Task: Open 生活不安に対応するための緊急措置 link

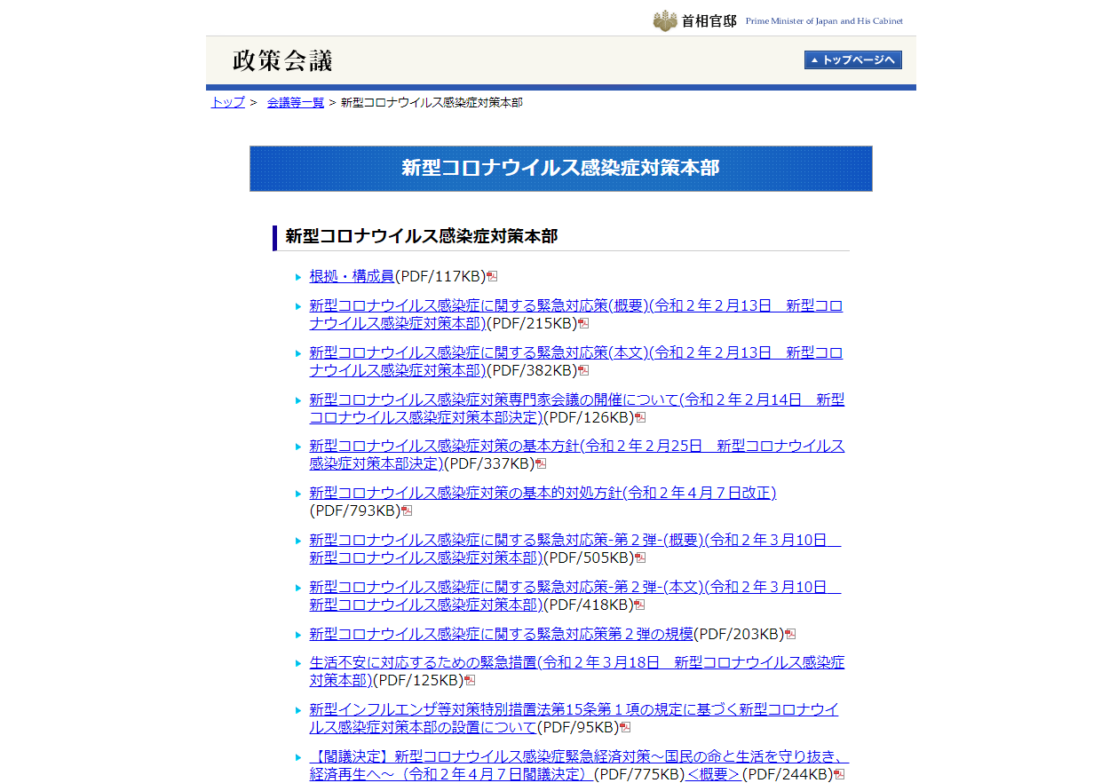Action: pos(576,671)
